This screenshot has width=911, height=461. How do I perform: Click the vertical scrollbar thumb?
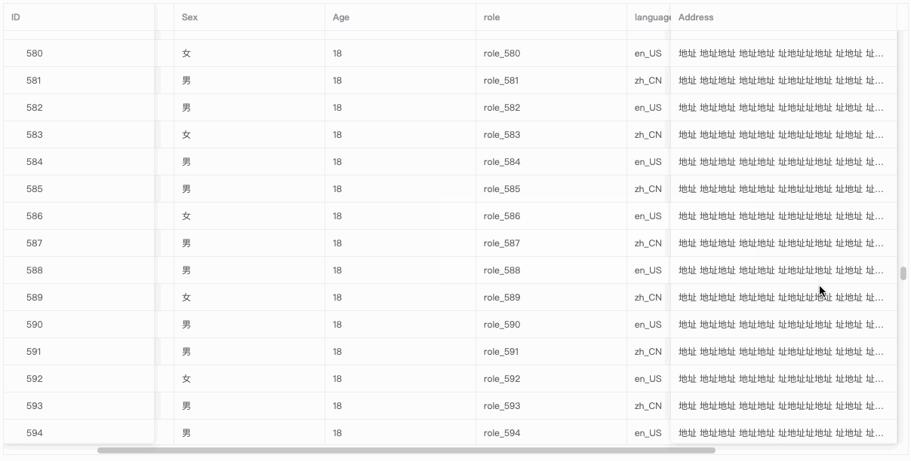[x=903, y=273]
